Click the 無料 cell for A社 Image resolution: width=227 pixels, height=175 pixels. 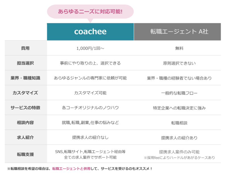(179, 48)
